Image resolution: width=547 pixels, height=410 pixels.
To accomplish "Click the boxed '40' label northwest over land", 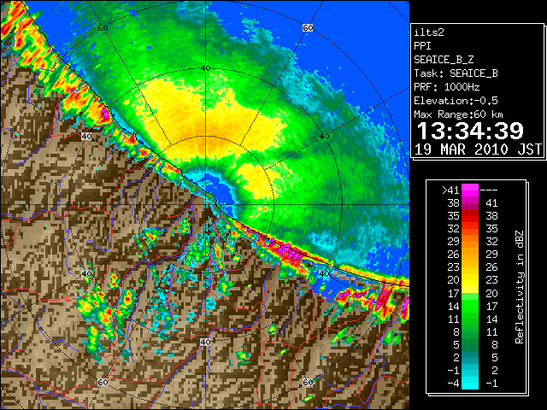I will pyautogui.click(x=86, y=137).
